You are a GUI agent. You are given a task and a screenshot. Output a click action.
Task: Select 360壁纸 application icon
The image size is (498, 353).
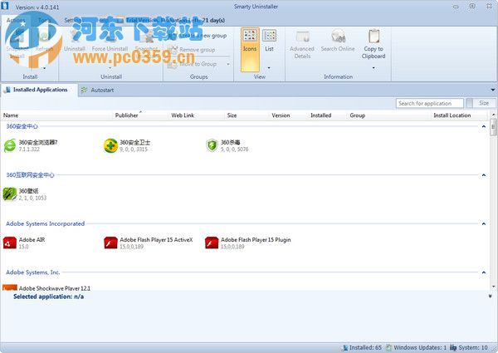[10, 194]
